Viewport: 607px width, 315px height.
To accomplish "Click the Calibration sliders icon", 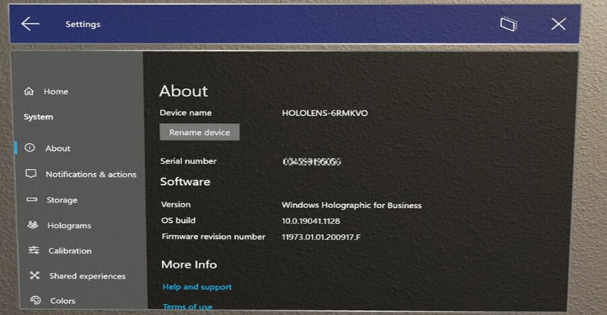I will pos(34,251).
